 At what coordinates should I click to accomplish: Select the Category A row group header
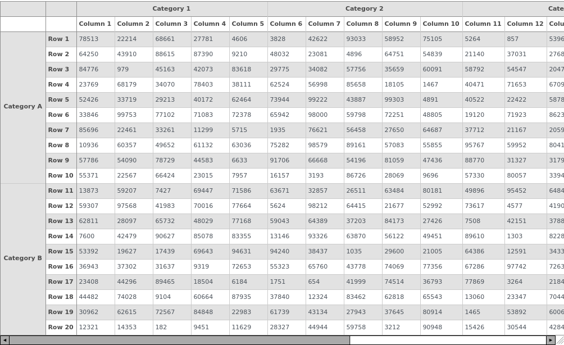point(23,107)
